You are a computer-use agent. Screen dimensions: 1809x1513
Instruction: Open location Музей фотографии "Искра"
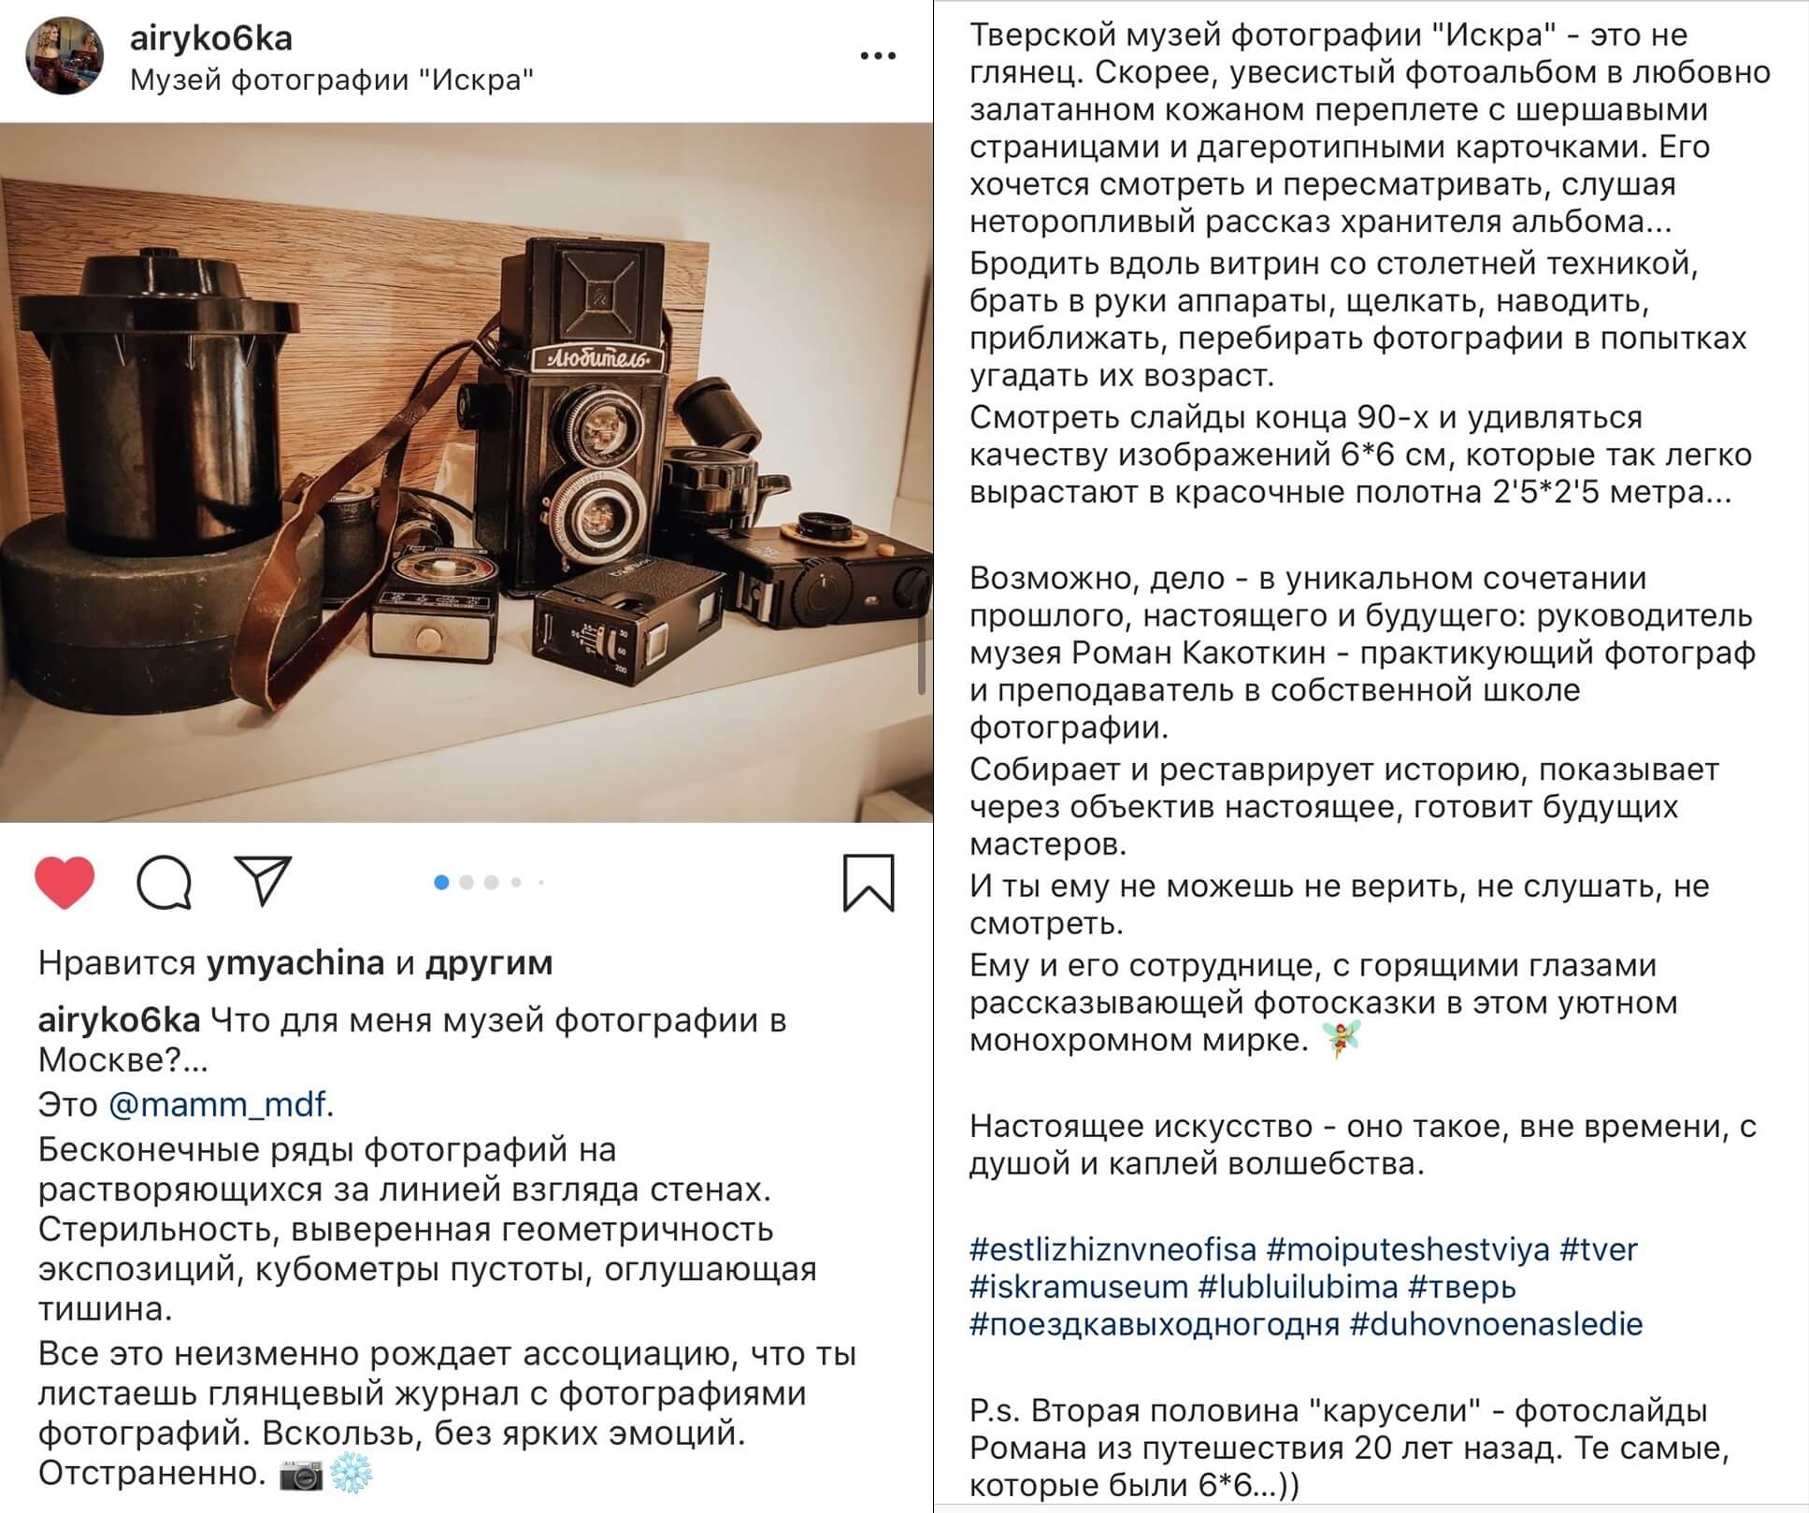pos(332,80)
